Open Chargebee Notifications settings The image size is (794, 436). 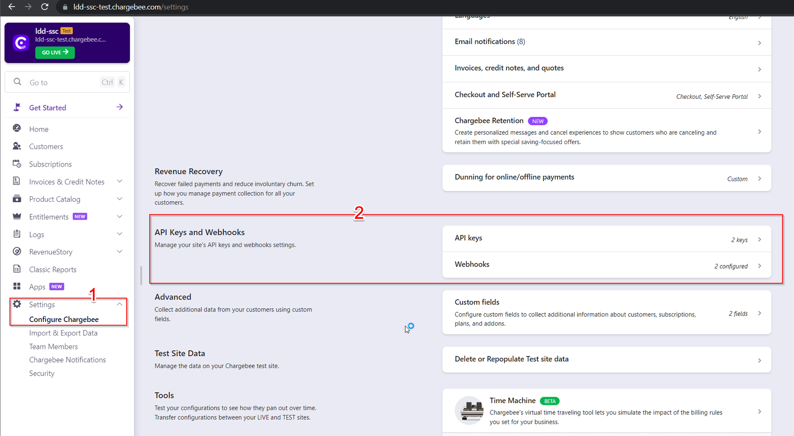point(67,360)
